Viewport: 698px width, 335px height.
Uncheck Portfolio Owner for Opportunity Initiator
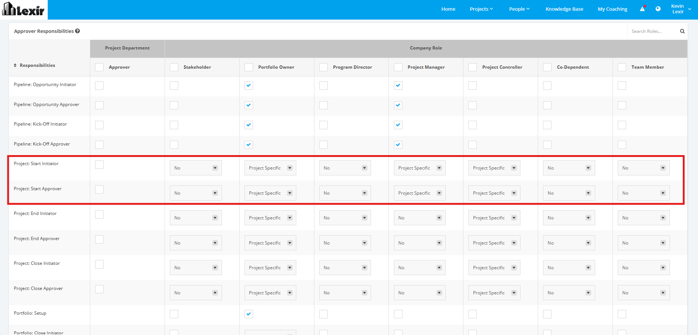249,85
